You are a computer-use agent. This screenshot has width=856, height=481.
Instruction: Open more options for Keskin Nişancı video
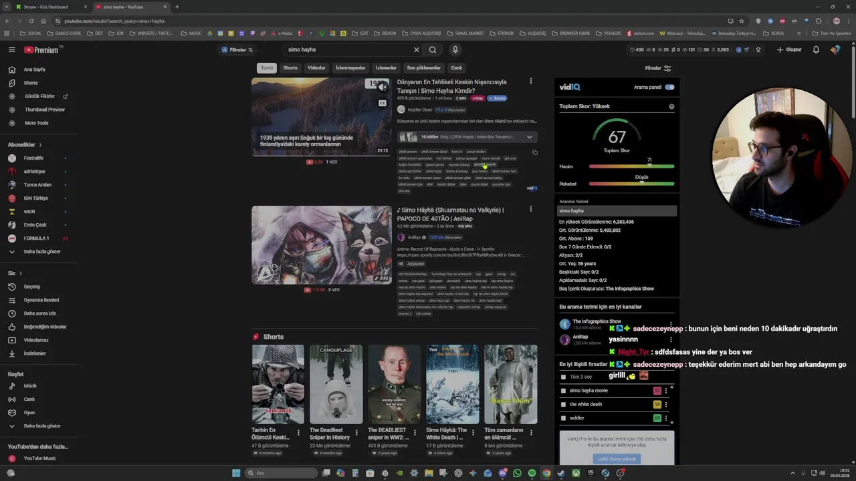pos(531,82)
